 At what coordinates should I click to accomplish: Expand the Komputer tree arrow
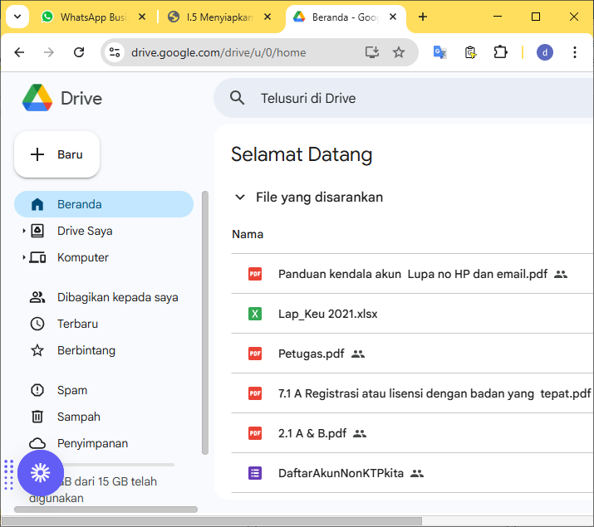click(x=23, y=257)
